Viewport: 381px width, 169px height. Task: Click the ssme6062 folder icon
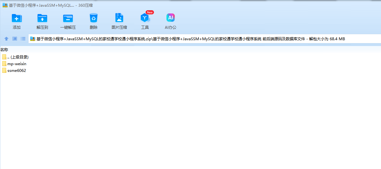tap(4, 71)
